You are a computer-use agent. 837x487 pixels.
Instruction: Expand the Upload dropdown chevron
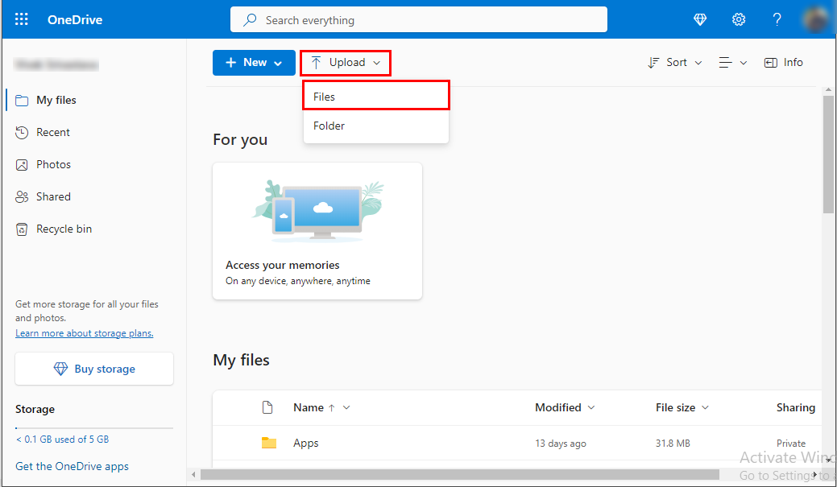(x=377, y=63)
